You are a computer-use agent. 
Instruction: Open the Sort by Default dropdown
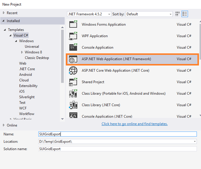[149, 14]
